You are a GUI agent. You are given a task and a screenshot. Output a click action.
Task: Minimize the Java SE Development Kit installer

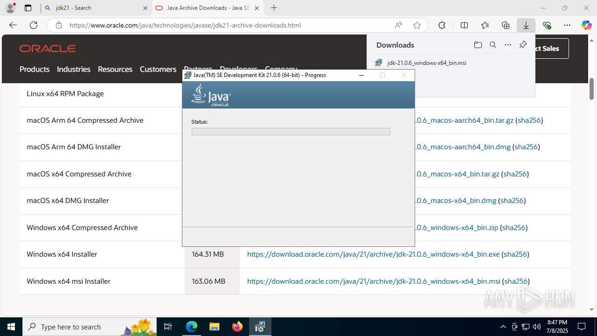pyautogui.click(x=361, y=75)
